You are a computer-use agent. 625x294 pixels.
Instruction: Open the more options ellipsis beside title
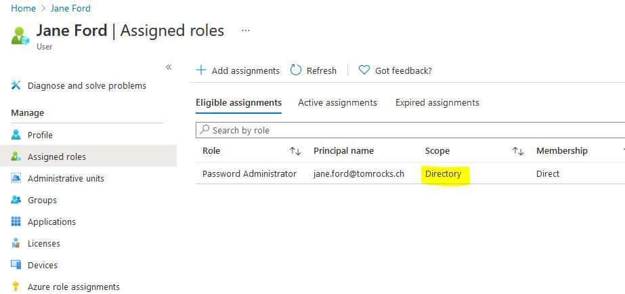pos(246,30)
